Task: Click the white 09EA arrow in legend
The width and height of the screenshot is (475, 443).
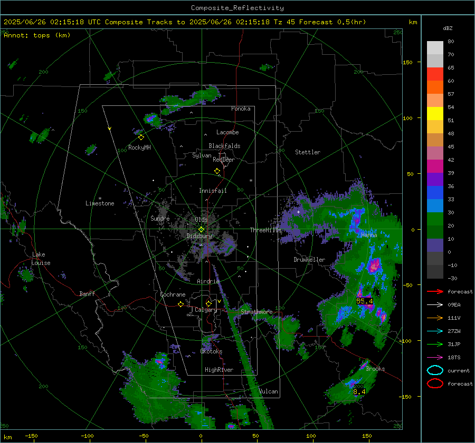Action: coord(435,305)
